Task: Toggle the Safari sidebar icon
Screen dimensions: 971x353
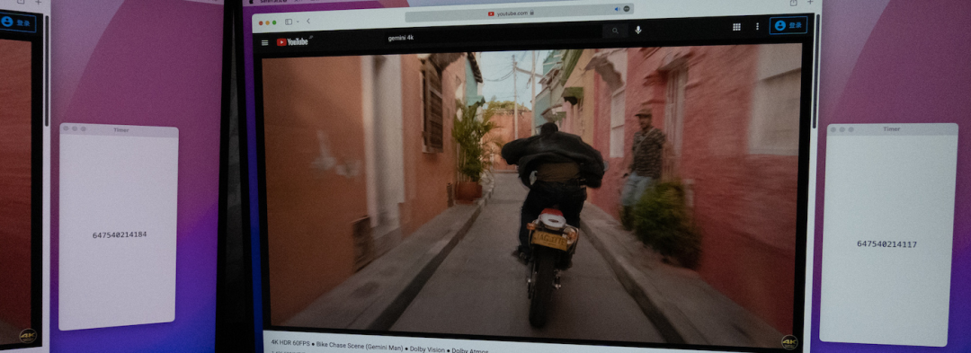Action: pyautogui.click(x=289, y=22)
